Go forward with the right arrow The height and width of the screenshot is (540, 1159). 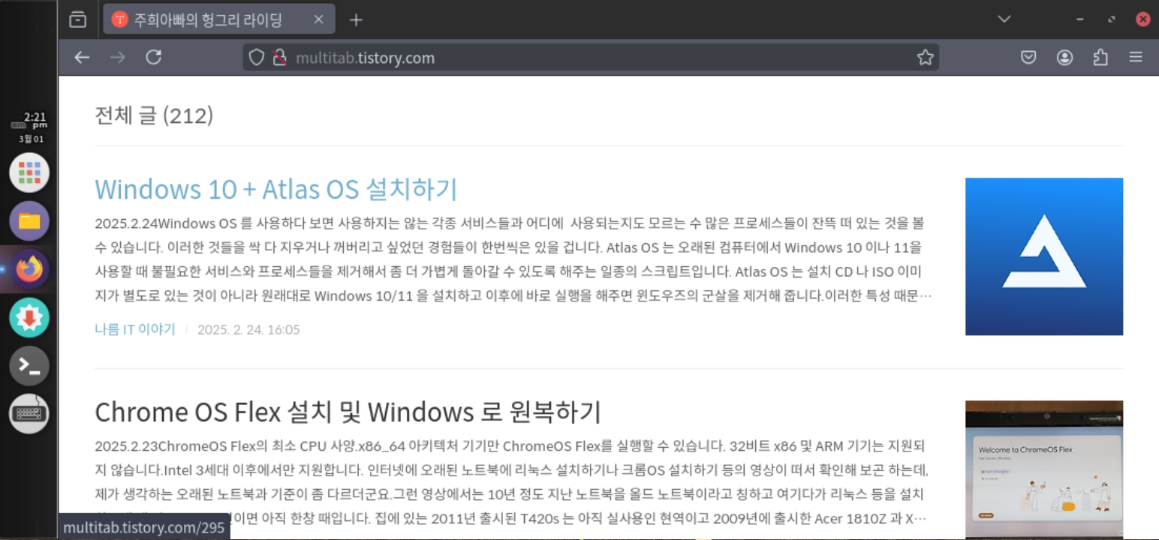coord(118,57)
